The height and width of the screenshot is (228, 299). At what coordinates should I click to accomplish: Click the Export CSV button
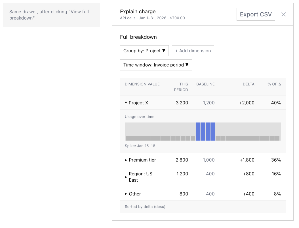[256, 14]
